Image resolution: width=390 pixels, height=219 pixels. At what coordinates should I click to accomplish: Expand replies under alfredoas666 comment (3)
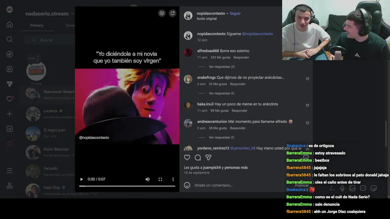coord(222,67)
